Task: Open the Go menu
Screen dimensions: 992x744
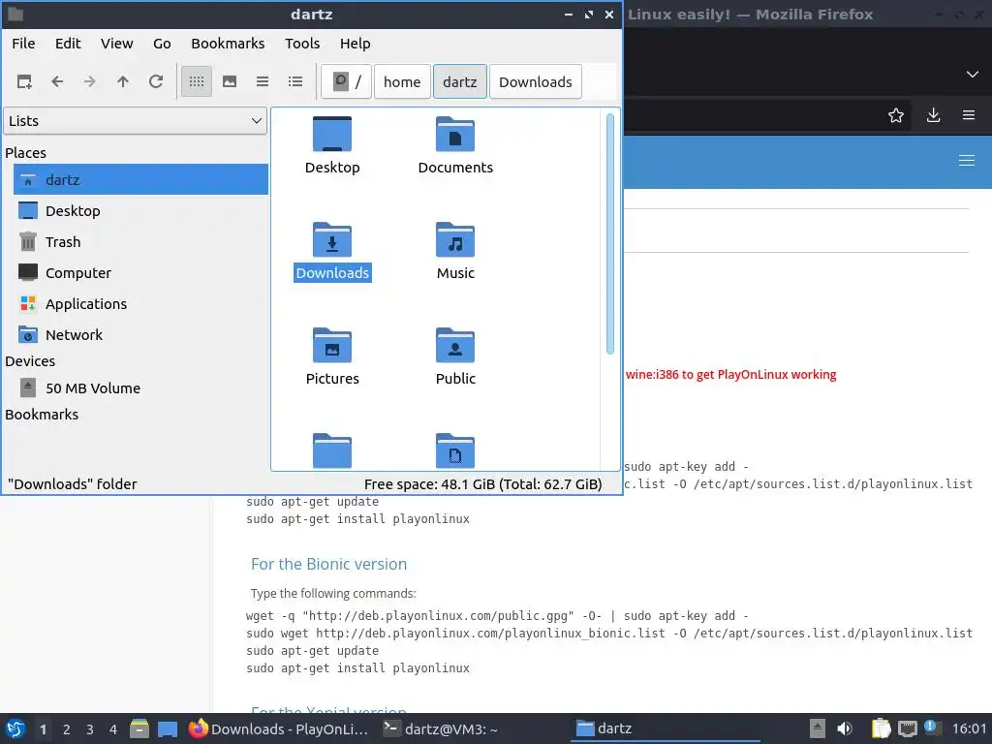Action: coord(162,44)
